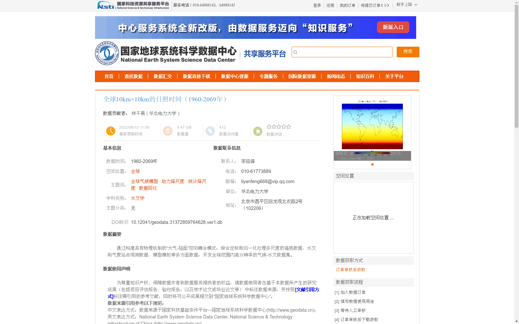Click the step [3] 等待人工审核
The height and width of the screenshot is (324, 519).
tap(350, 311)
